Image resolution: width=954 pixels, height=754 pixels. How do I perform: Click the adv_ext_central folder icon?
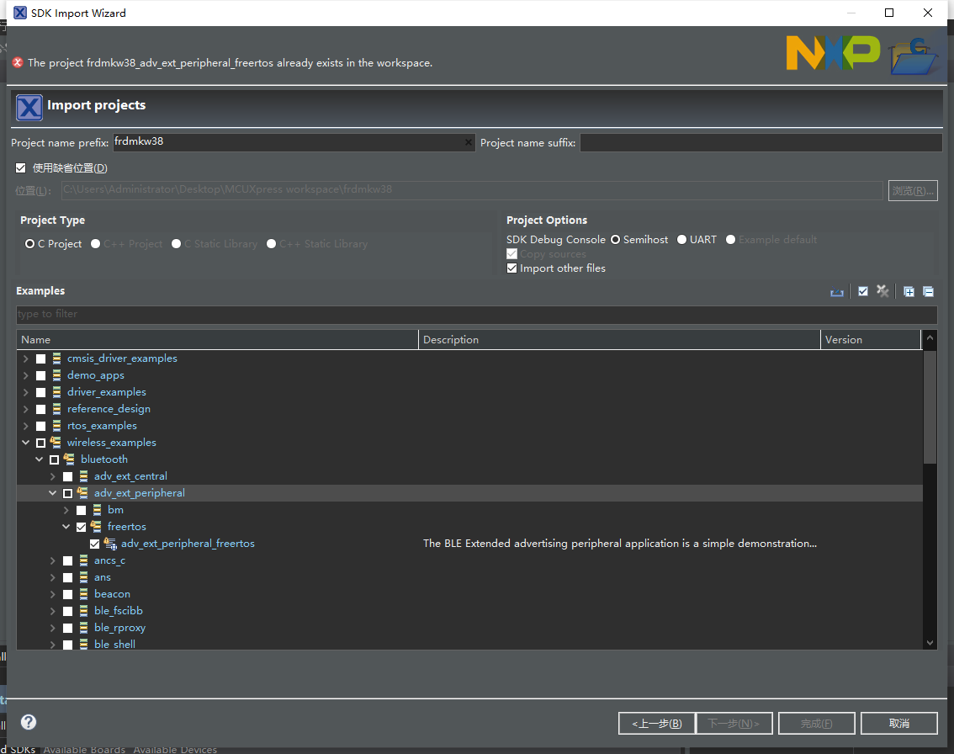coord(83,476)
